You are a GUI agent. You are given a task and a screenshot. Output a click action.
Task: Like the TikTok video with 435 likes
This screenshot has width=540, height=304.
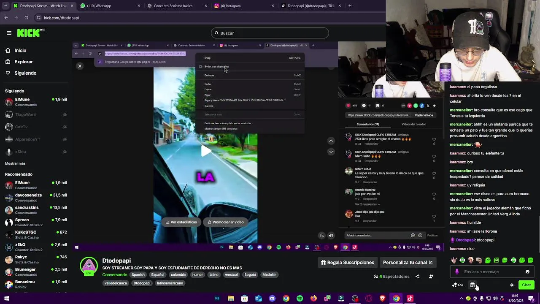[348, 106]
